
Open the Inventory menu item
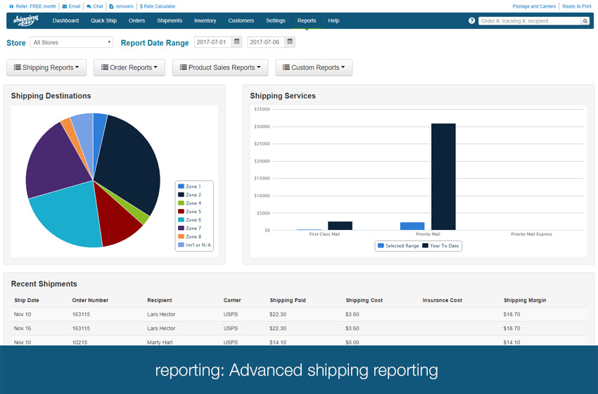205,20
